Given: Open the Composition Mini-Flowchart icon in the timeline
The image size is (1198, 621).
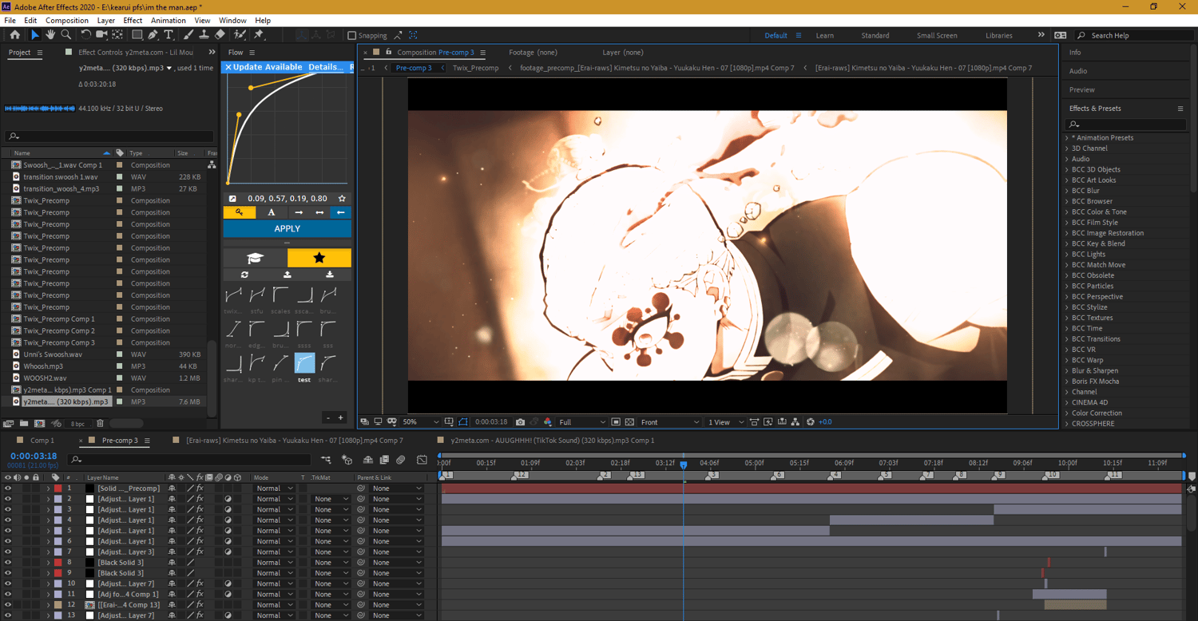Looking at the screenshot, I should [x=326, y=460].
